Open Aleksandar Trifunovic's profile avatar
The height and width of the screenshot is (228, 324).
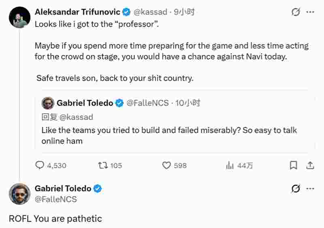[x=19, y=18]
